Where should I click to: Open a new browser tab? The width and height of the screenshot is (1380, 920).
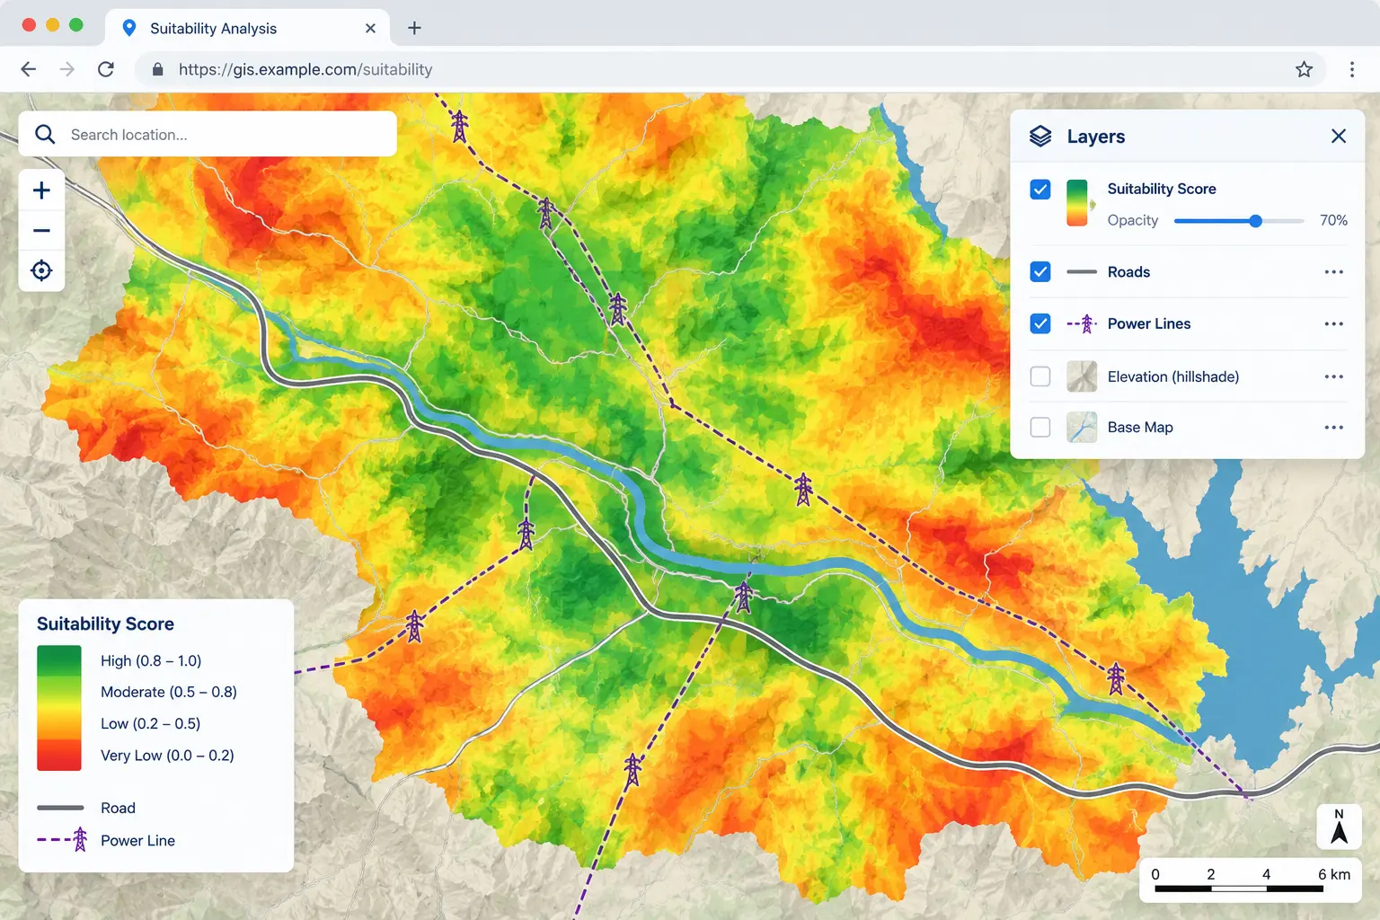pyautogui.click(x=414, y=28)
